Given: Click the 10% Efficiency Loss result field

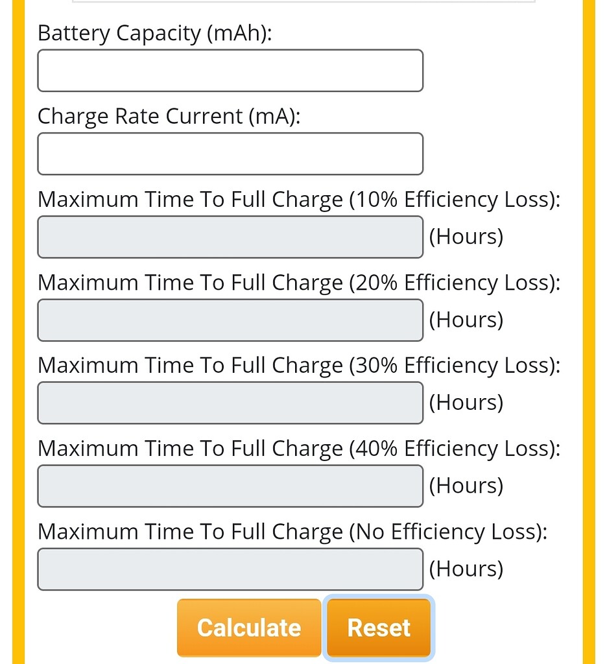Looking at the screenshot, I should [x=230, y=237].
